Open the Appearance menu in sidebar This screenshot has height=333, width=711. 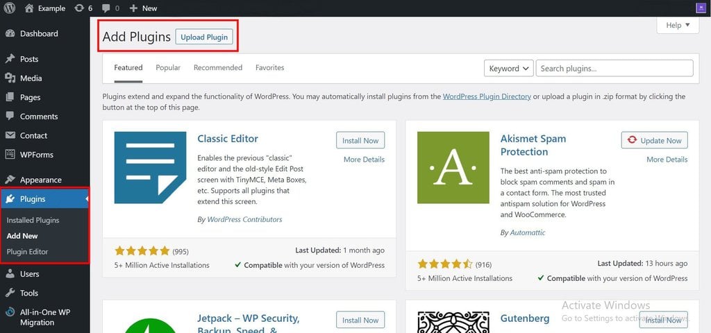tap(40, 180)
